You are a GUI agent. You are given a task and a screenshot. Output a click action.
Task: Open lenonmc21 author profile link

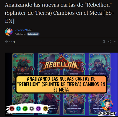(x=21, y=30)
